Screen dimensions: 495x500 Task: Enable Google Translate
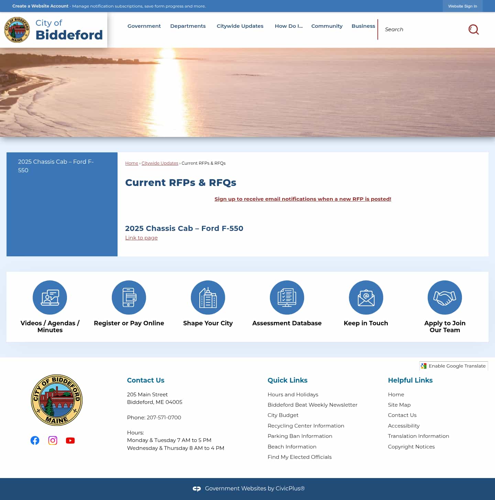pos(454,366)
